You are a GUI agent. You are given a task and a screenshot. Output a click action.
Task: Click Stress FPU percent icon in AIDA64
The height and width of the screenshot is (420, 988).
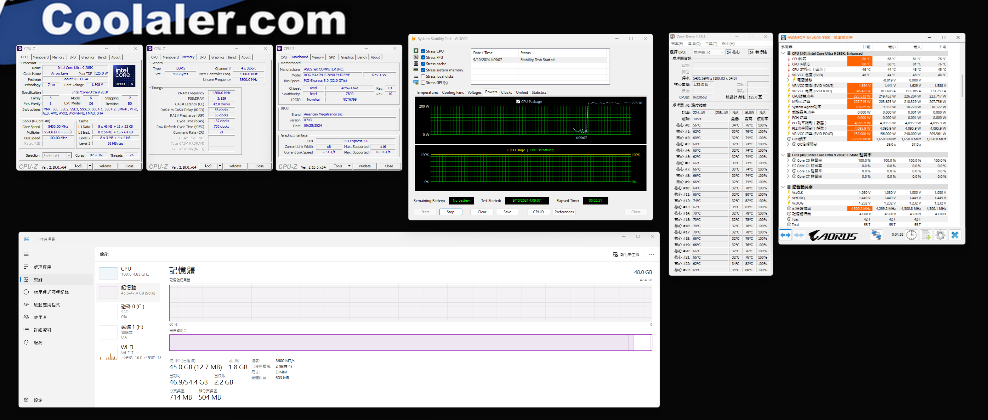click(x=416, y=57)
